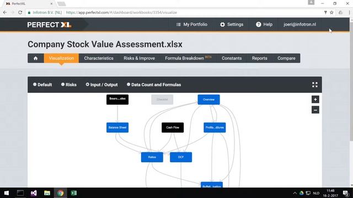Select the Profita...ditures node

click(215, 128)
